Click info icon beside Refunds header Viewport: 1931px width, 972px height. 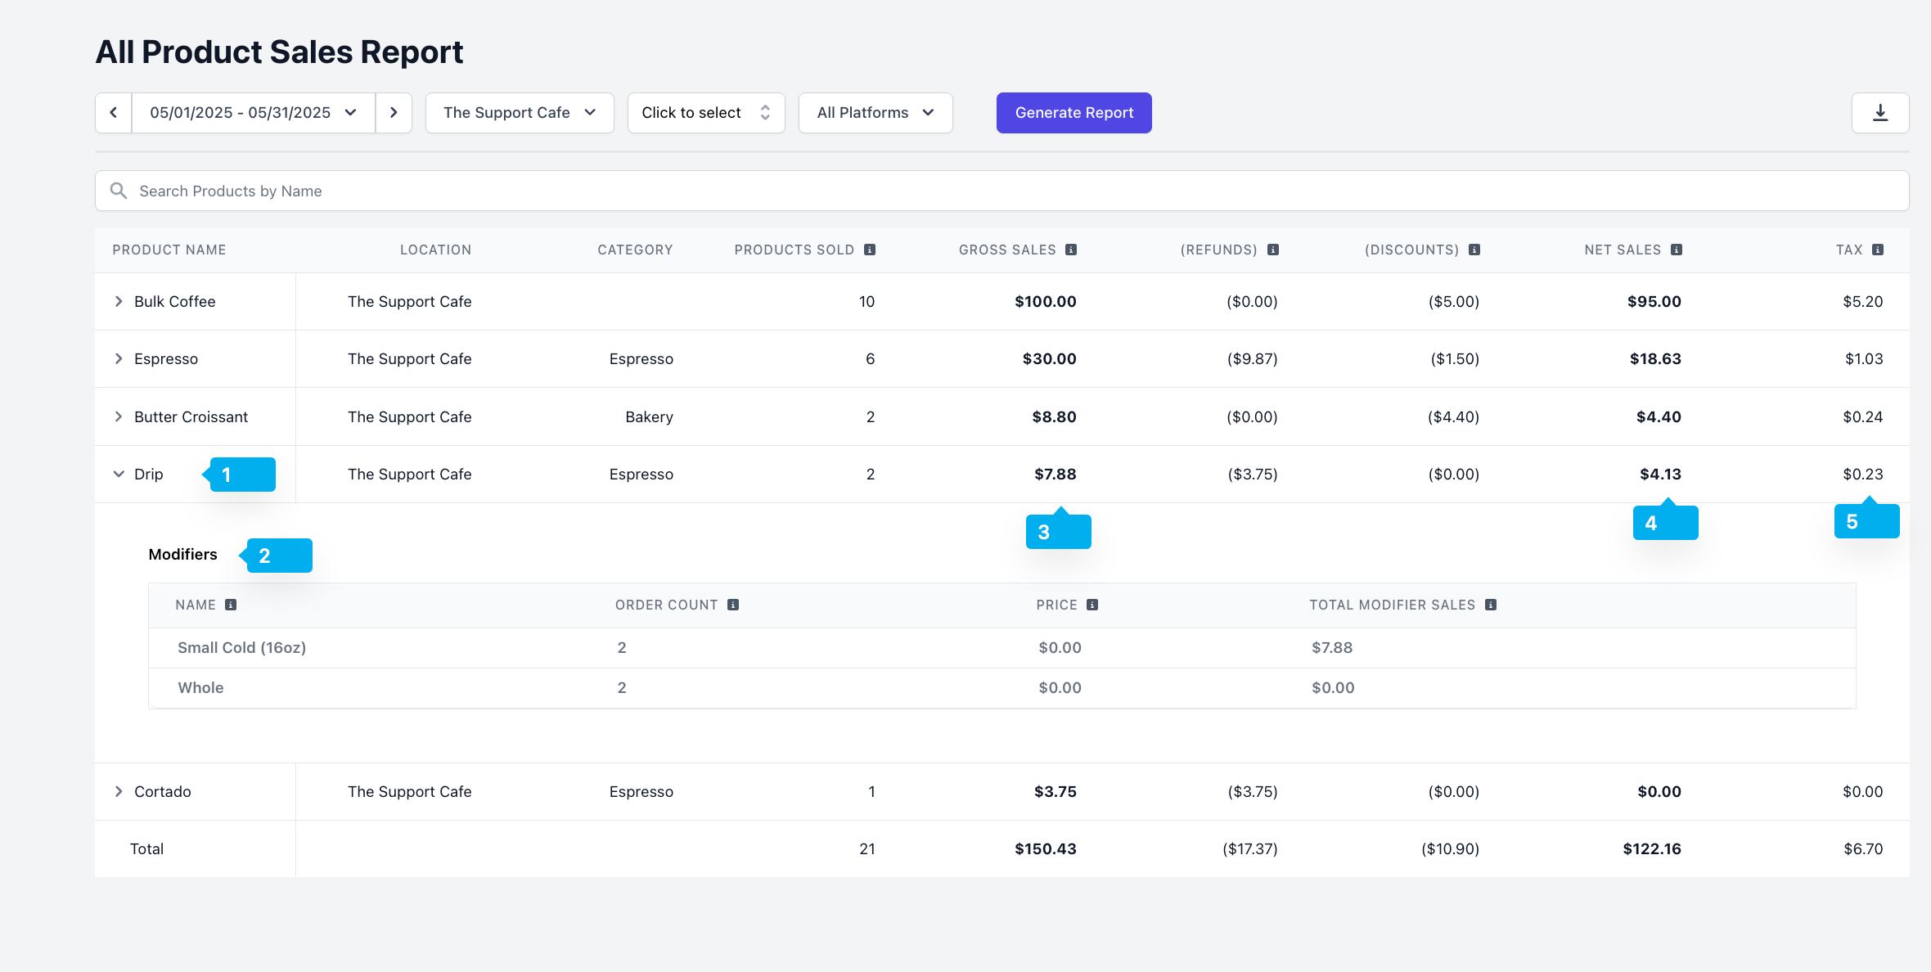1272,250
